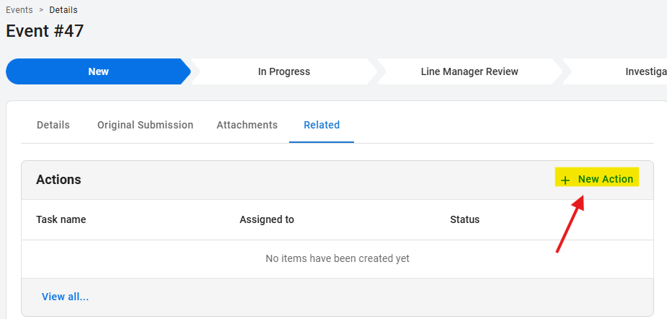Select the New workflow stage
667x319 pixels.
[x=98, y=71]
